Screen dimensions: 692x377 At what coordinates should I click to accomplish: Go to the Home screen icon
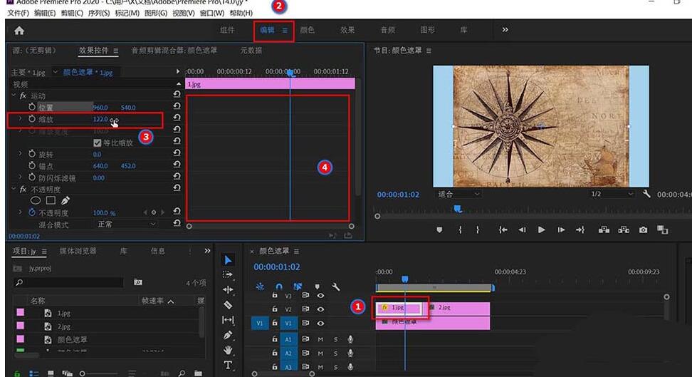pos(19,31)
